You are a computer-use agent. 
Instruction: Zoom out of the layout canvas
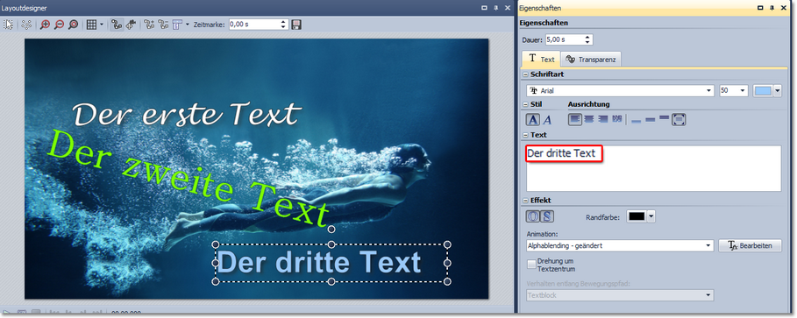59,25
